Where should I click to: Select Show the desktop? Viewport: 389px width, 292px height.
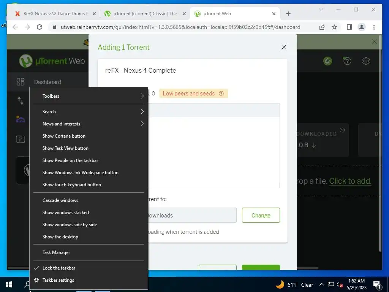89,236
